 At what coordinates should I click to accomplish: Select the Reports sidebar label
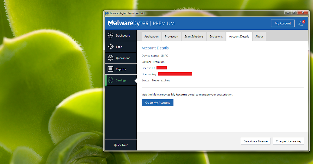(x=121, y=69)
